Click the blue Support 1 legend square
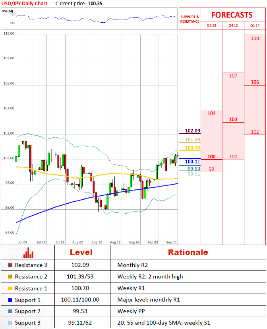 10,300
